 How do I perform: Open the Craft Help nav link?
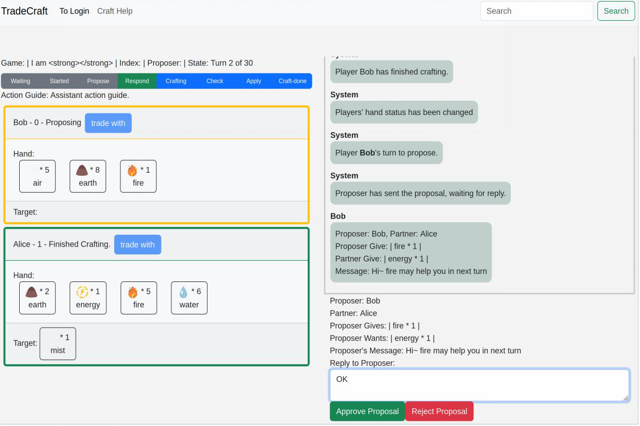tap(115, 11)
